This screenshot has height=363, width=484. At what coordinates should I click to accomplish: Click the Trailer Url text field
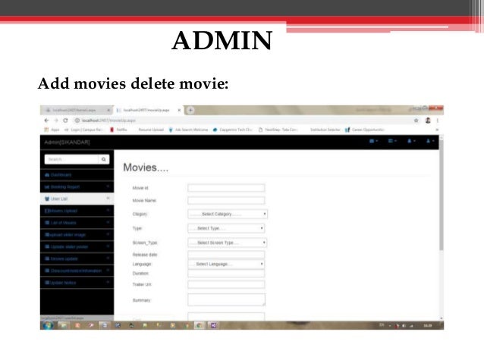pyautogui.click(x=226, y=284)
